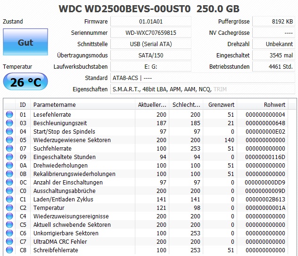Click the 8192 KB buffer size field
Viewport: 298px width, 256px height.
273,22
